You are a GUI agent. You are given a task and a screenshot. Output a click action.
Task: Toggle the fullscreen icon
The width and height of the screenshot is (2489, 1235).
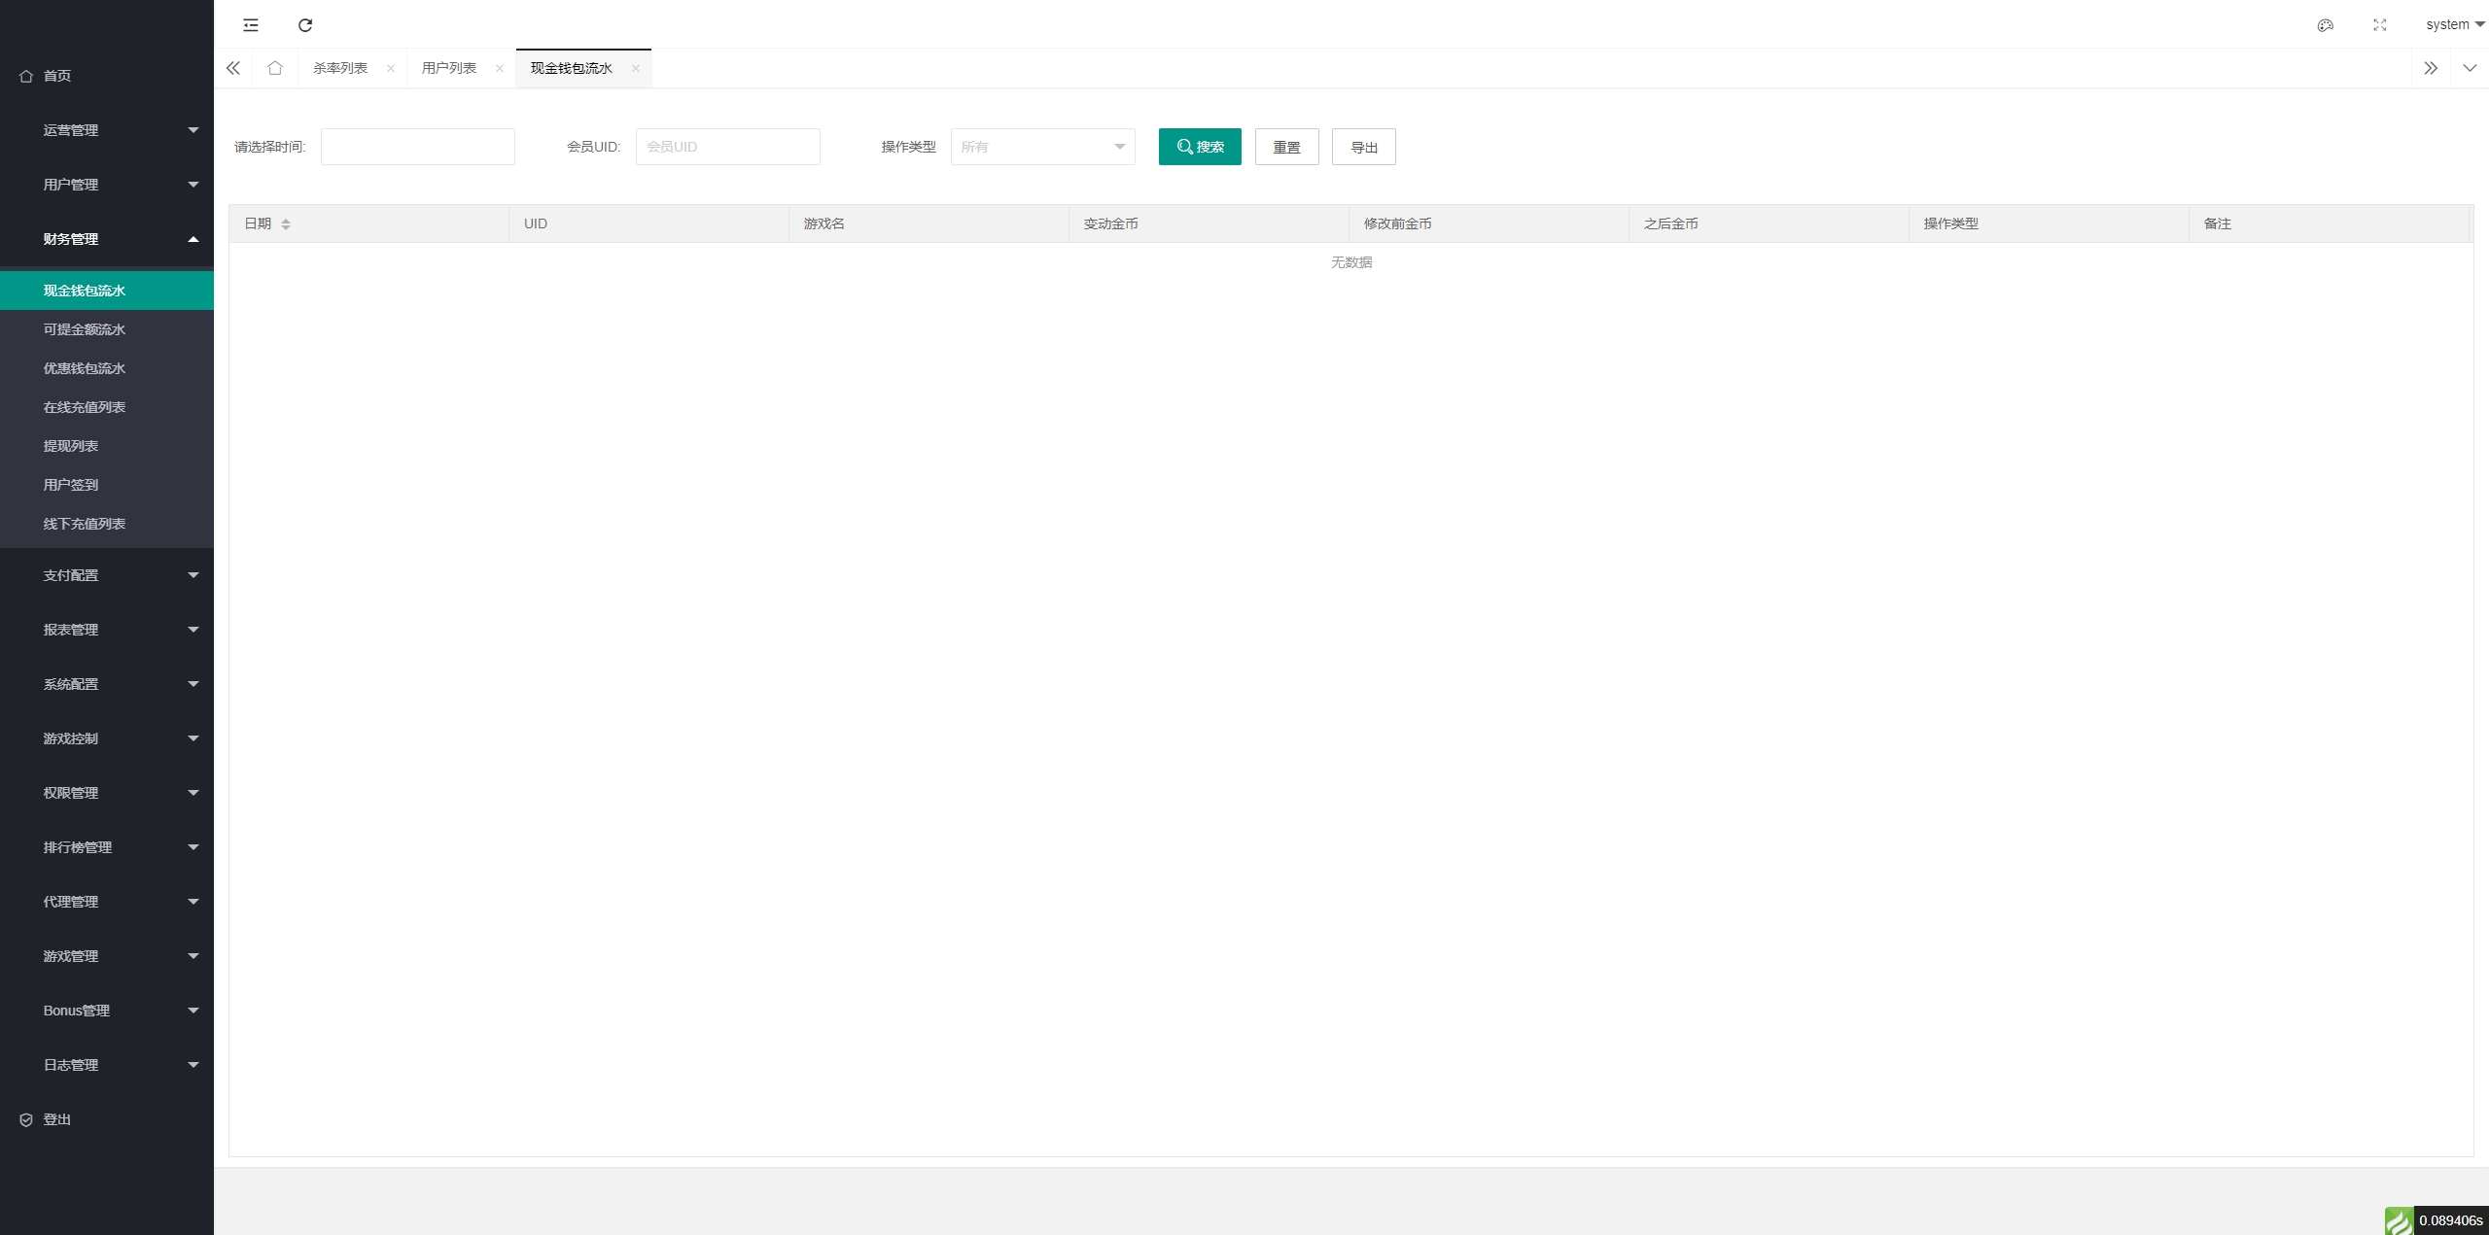[2380, 25]
